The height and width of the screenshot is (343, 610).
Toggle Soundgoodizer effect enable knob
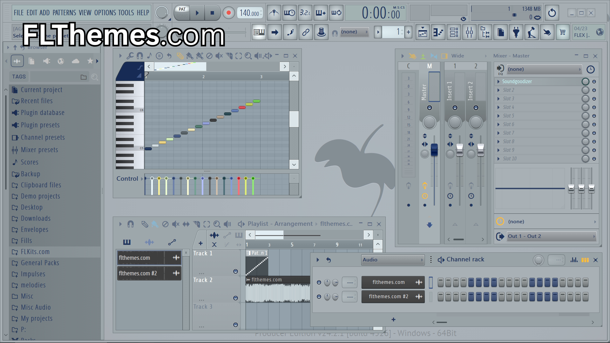point(585,82)
